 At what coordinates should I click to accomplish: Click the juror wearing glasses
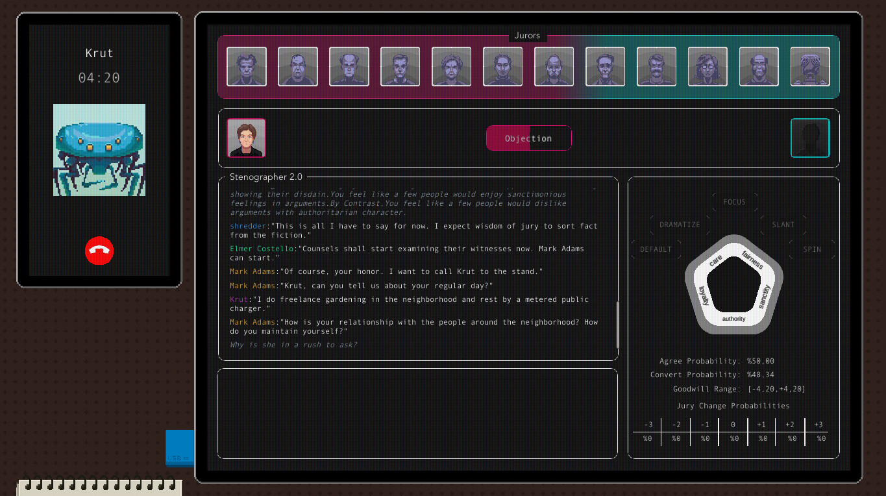tap(707, 66)
